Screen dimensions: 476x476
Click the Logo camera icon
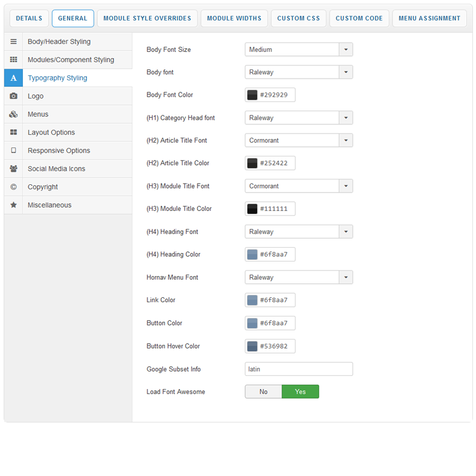(13, 96)
